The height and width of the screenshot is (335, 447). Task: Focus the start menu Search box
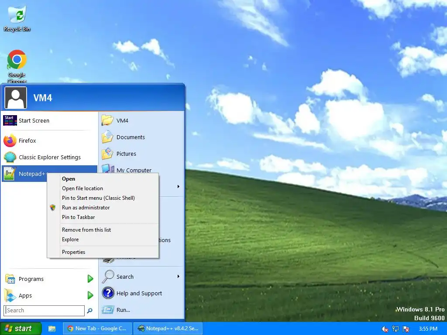(44, 311)
